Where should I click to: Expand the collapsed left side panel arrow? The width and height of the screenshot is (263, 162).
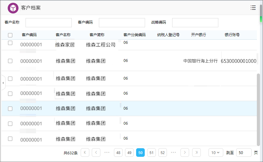pyautogui.click(x=3, y=83)
